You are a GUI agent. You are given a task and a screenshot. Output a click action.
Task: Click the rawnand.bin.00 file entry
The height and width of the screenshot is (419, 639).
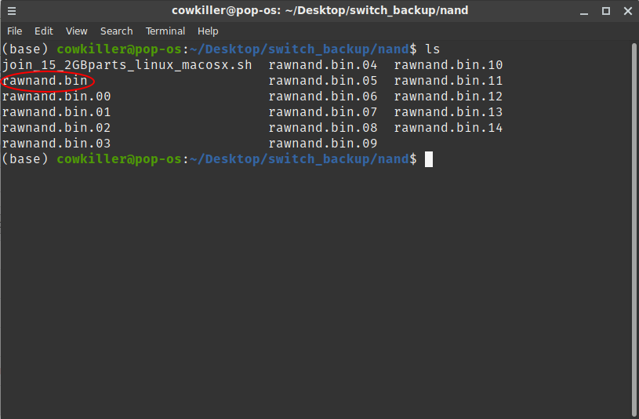(x=56, y=97)
